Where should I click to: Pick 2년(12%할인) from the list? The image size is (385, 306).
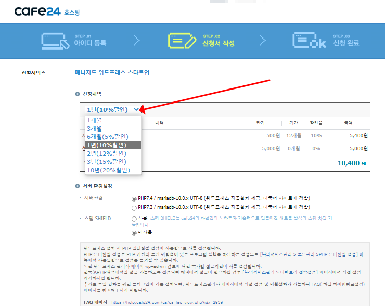pyautogui.click(x=113, y=154)
